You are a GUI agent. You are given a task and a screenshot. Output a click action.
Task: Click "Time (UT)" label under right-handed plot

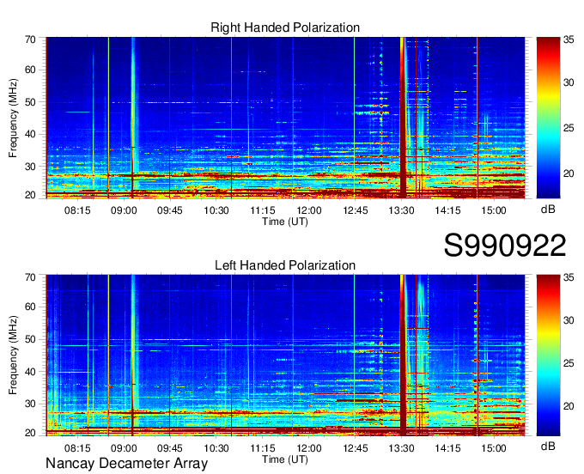coord(285,222)
